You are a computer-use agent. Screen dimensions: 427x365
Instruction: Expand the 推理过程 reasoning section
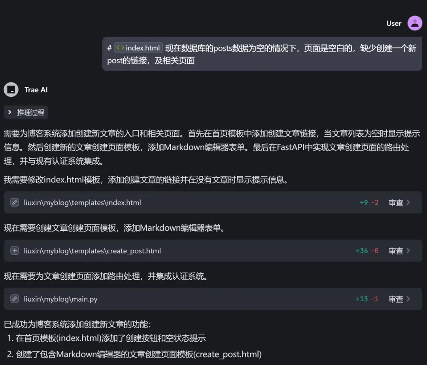point(25,112)
